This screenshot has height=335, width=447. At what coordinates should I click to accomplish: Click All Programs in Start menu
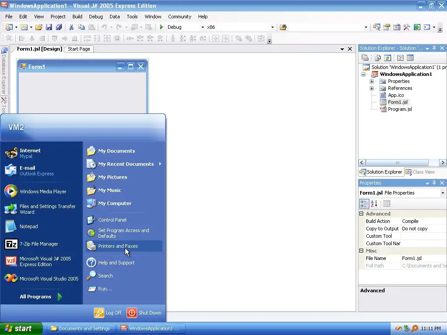pos(41,297)
